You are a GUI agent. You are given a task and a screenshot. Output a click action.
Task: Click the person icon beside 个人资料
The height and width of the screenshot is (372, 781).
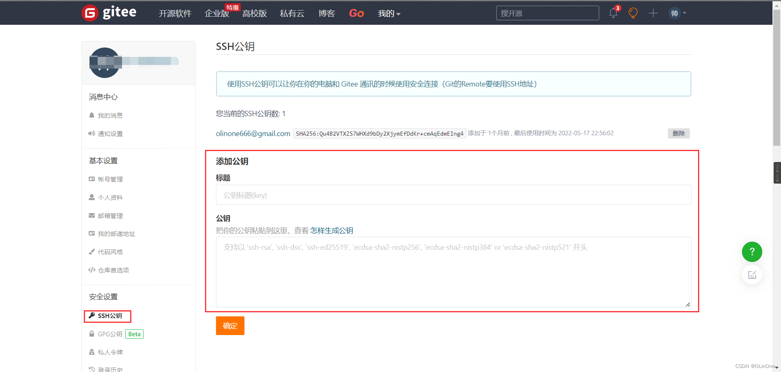[x=92, y=197]
